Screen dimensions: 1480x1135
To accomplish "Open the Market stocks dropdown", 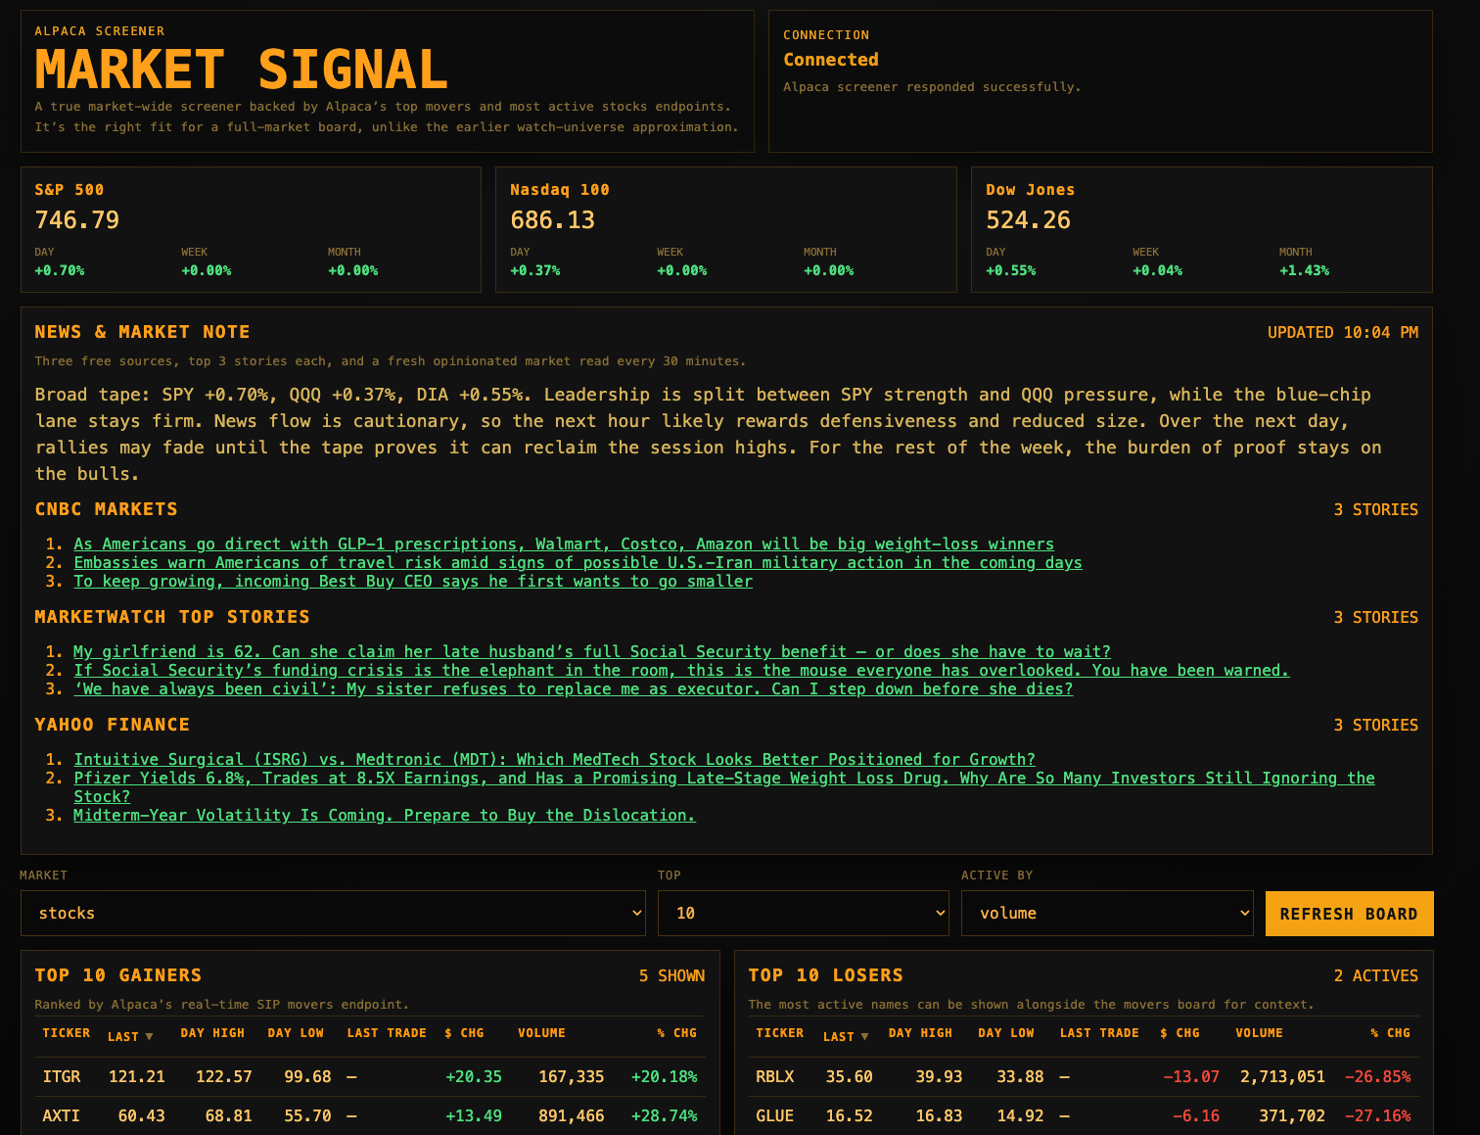I will (333, 913).
